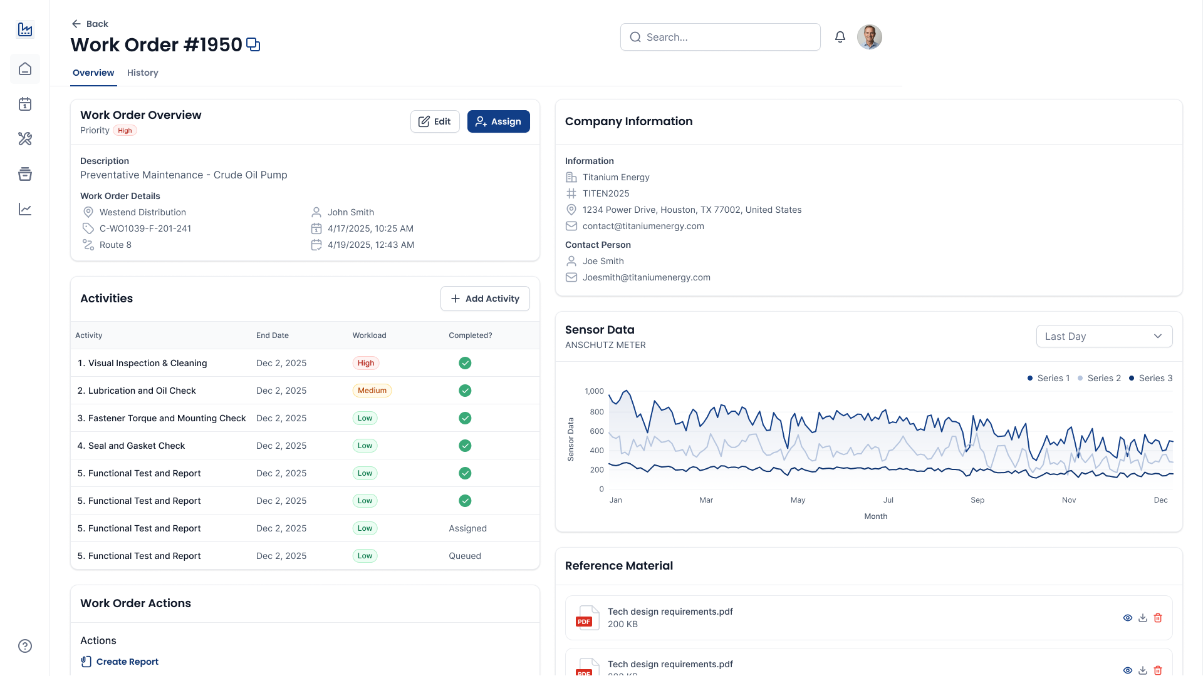Click inside the Search field
The image size is (1203, 676).
[x=720, y=37]
